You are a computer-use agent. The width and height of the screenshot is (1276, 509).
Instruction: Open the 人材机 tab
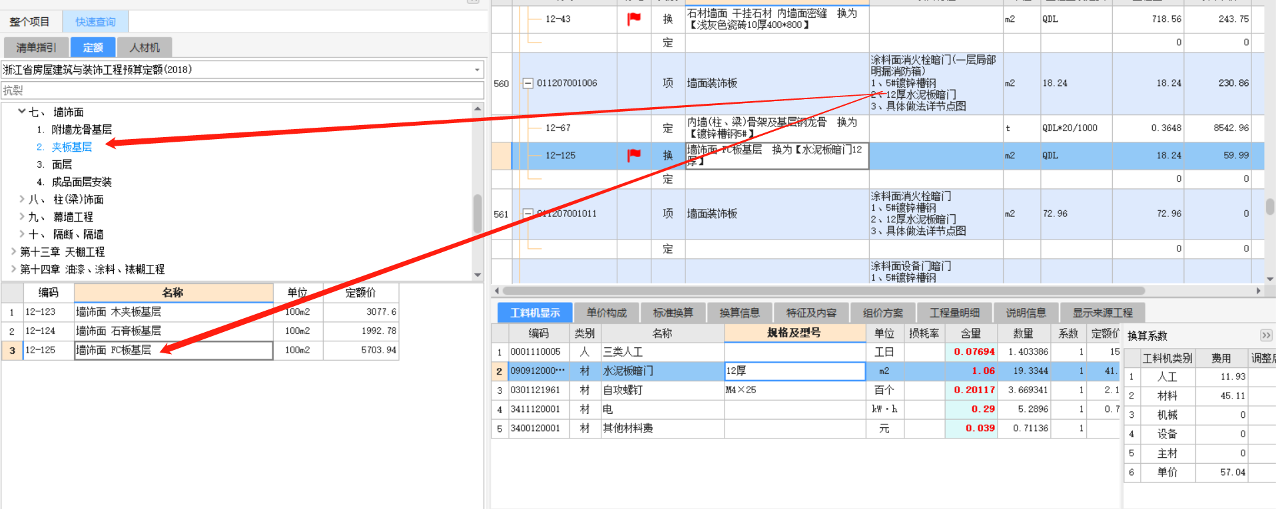pyautogui.click(x=145, y=47)
